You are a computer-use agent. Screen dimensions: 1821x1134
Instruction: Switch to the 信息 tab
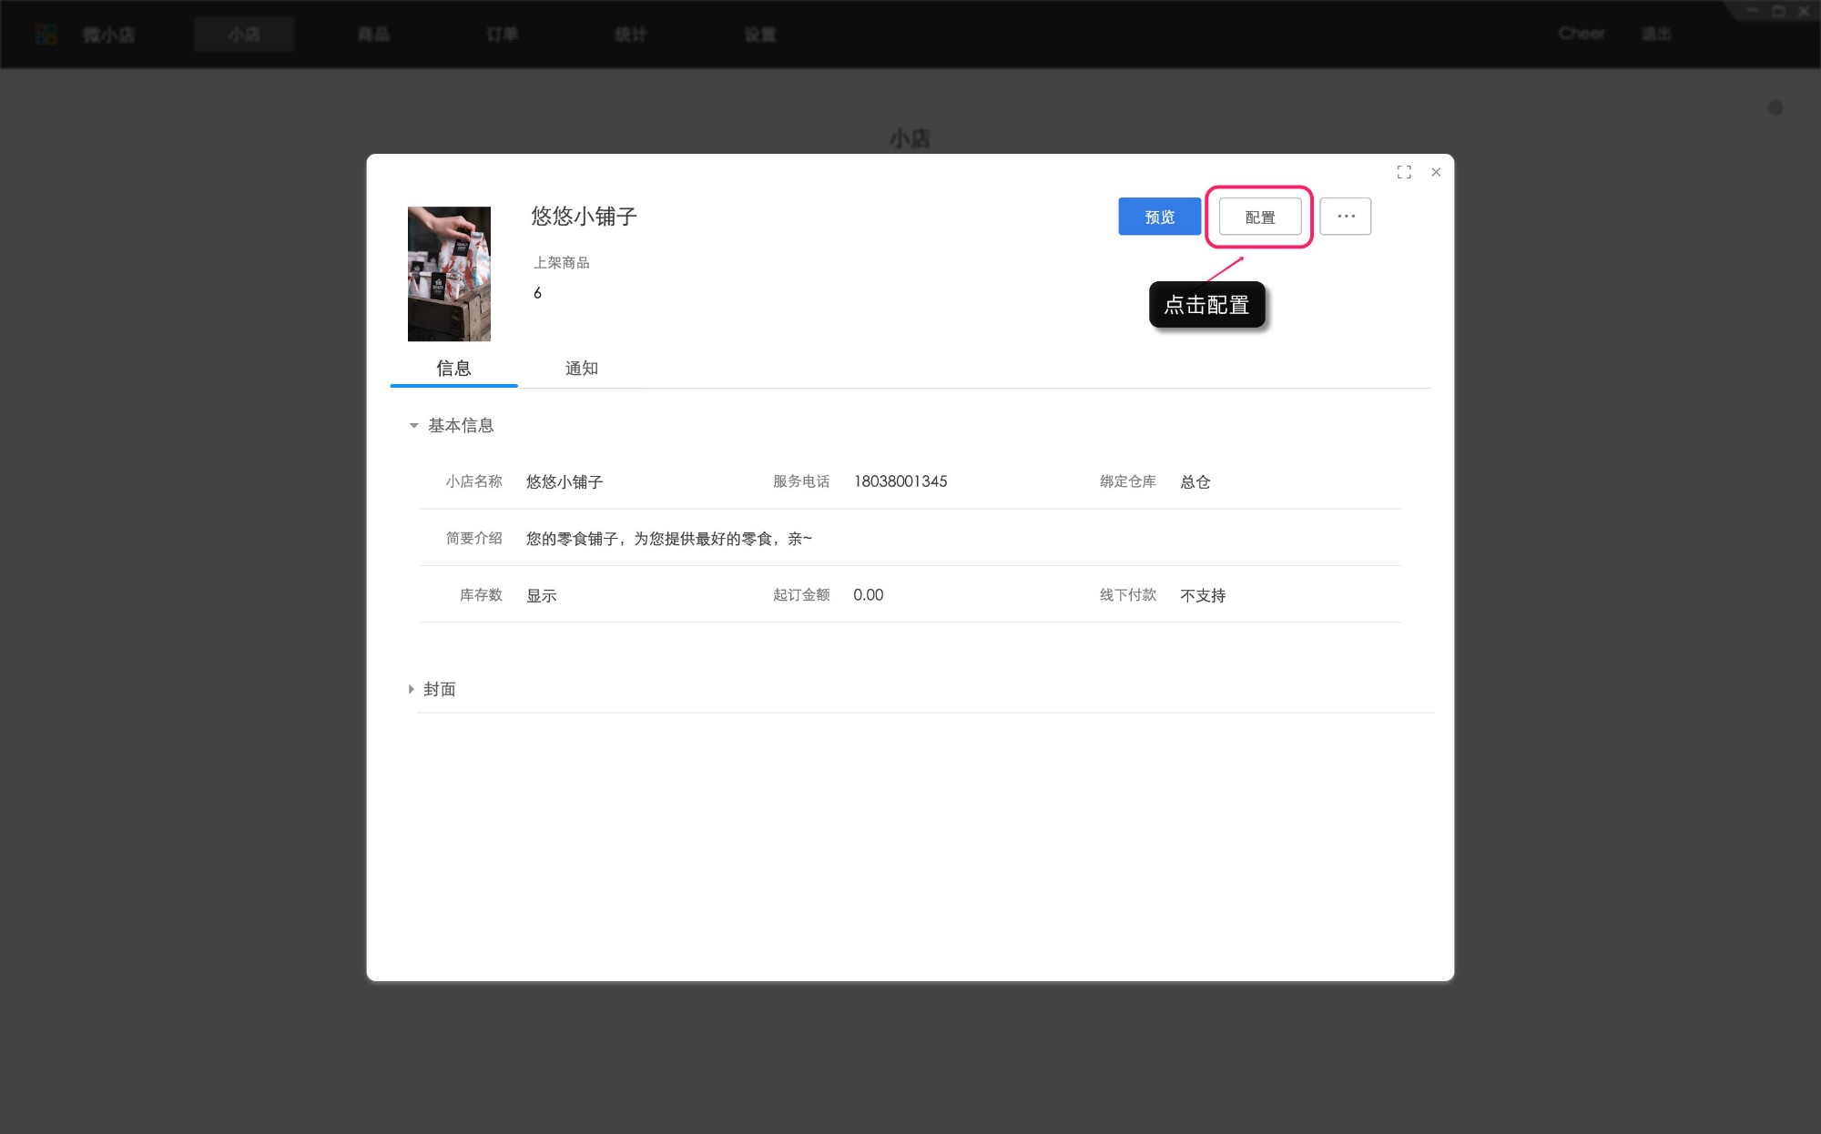(x=453, y=368)
